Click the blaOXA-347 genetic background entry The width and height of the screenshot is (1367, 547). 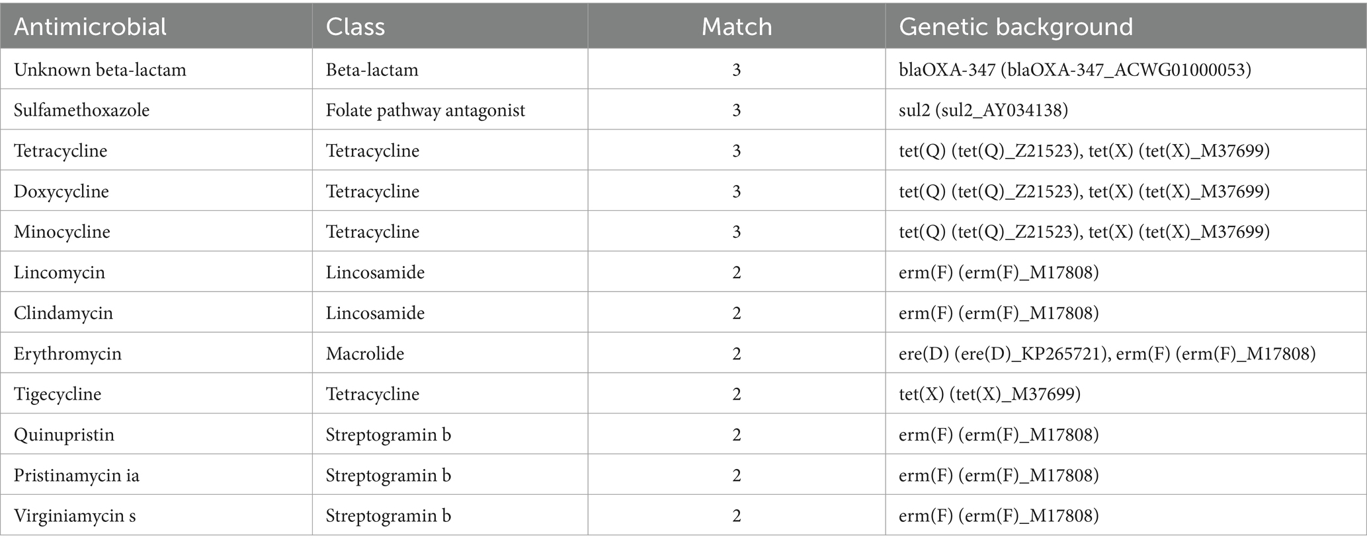[1075, 69]
